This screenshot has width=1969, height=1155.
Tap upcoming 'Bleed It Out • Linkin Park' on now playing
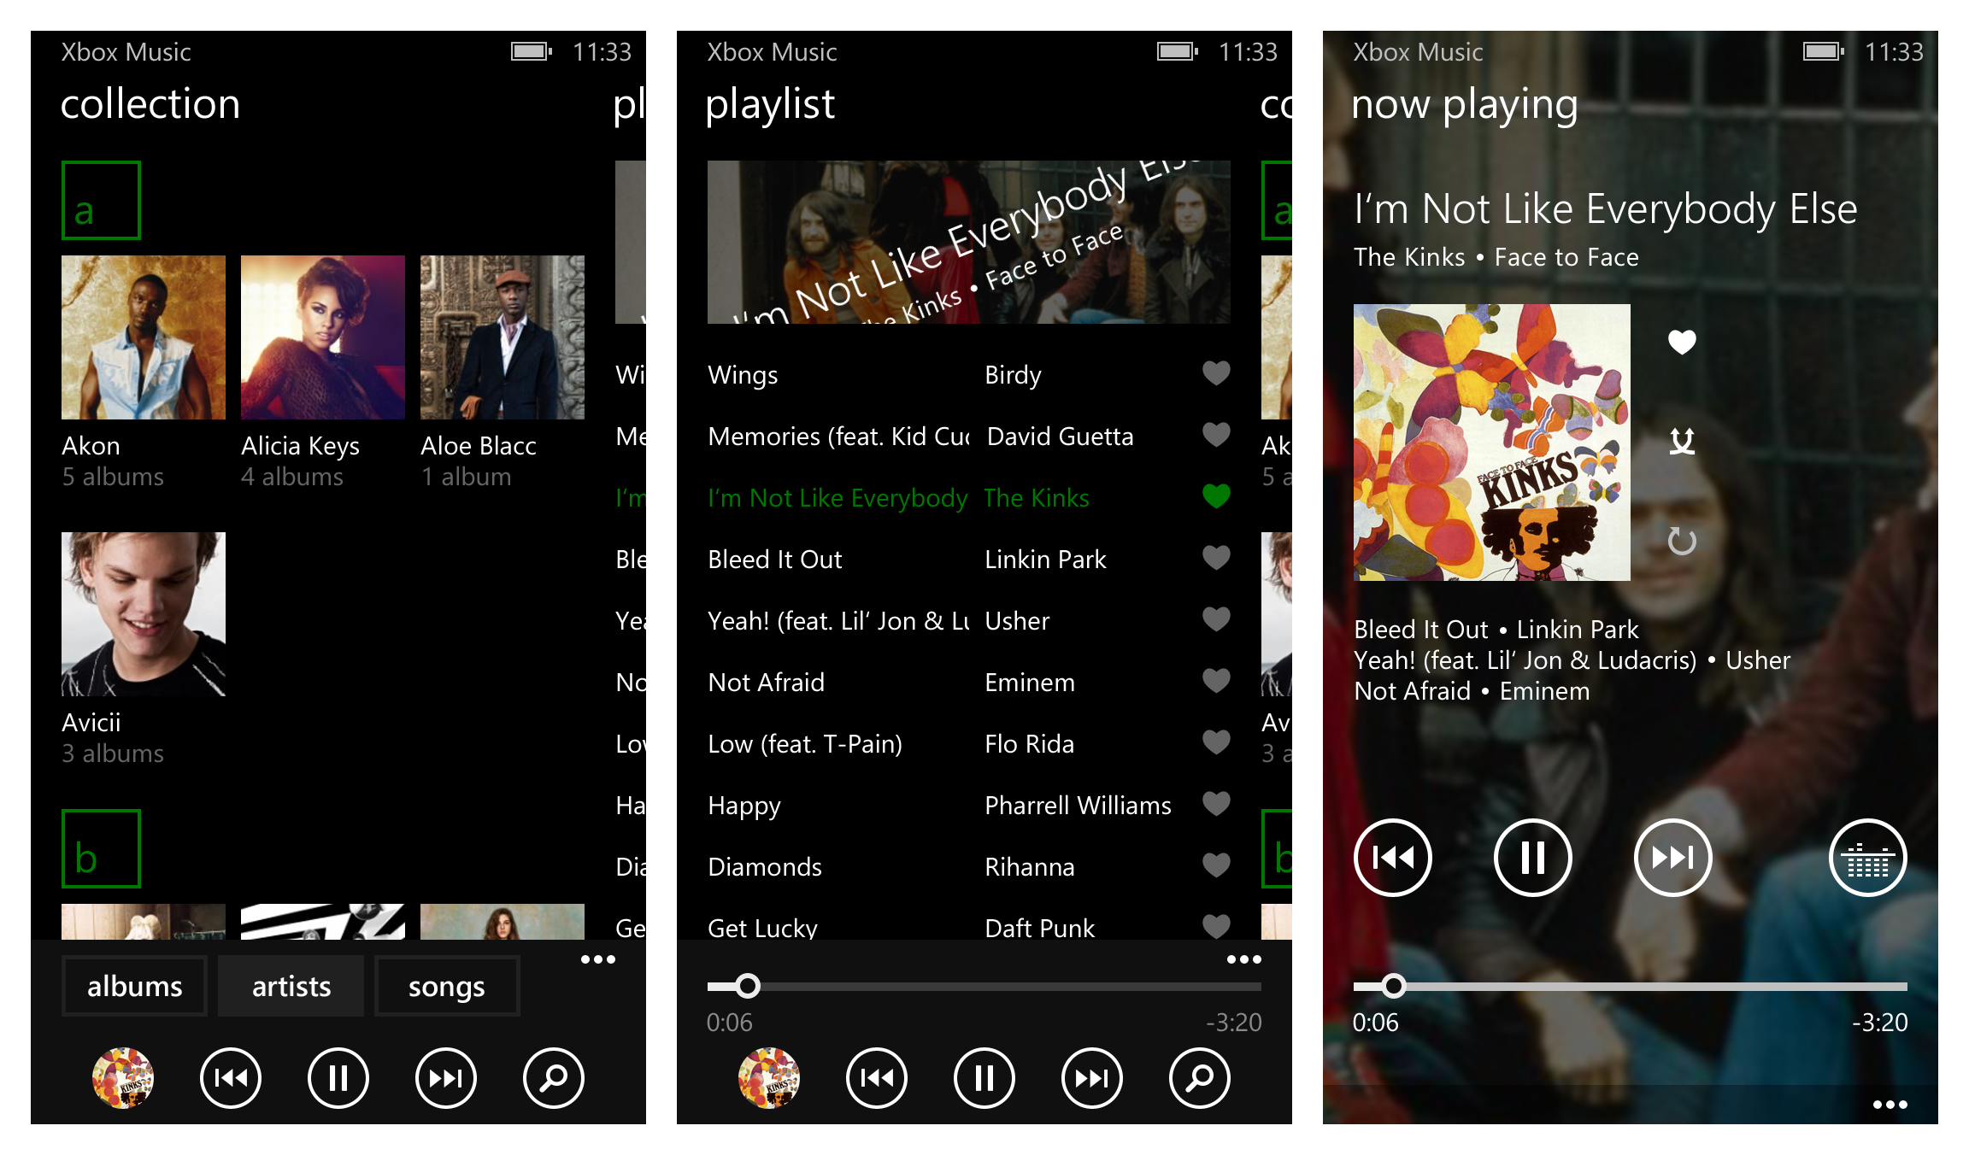[1496, 630]
